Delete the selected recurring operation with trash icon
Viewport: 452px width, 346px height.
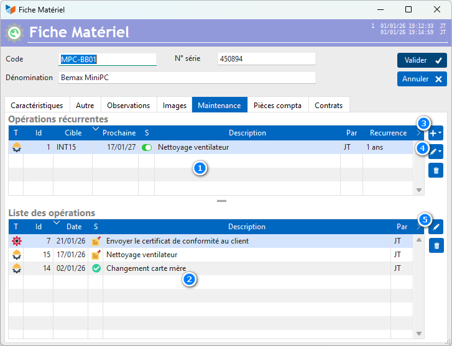(x=436, y=170)
